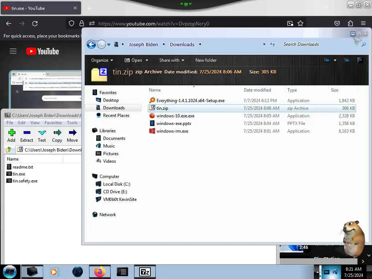Screen dimensions: 372x279
Task: Select windows-rm.exe file
Action: [252, 131]
